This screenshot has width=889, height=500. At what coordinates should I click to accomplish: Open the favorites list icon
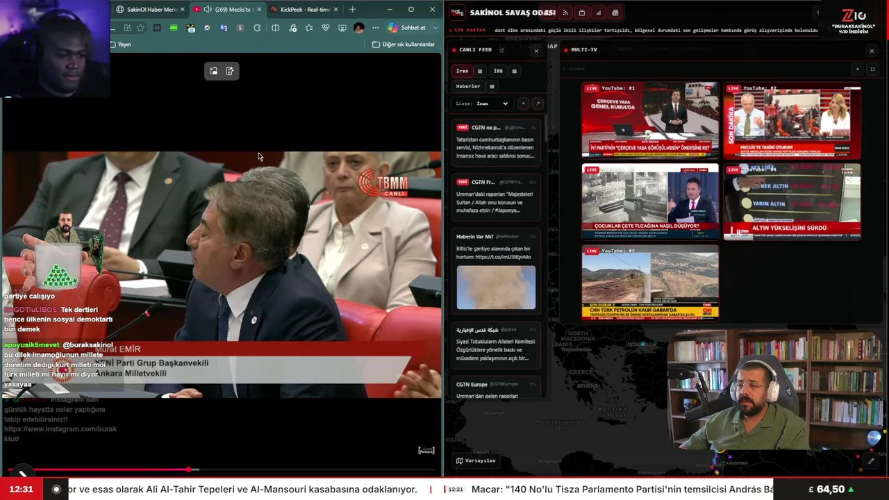[309, 28]
